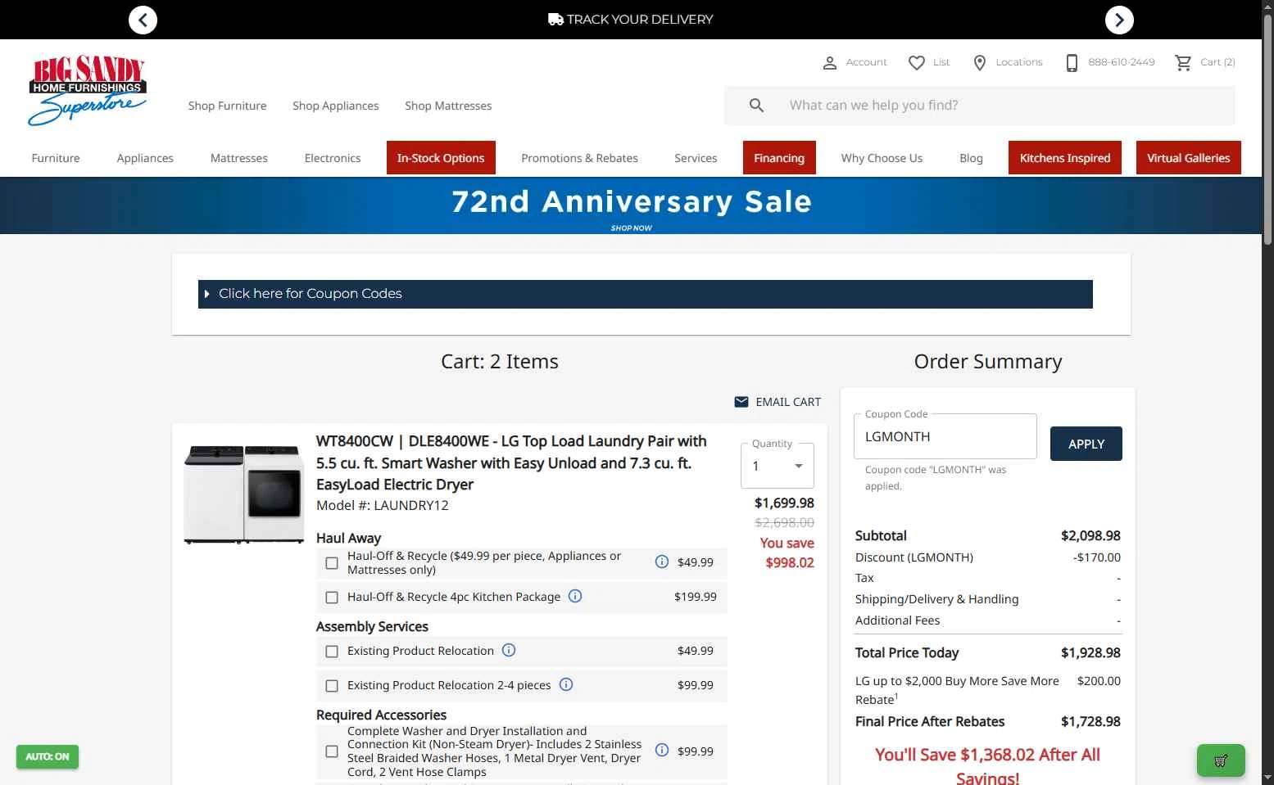This screenshot has height=785, width=1274.
Task: Check Haul-Off & Recycle 4pc Kitchen Package
Action: click(x=332, y=598)
